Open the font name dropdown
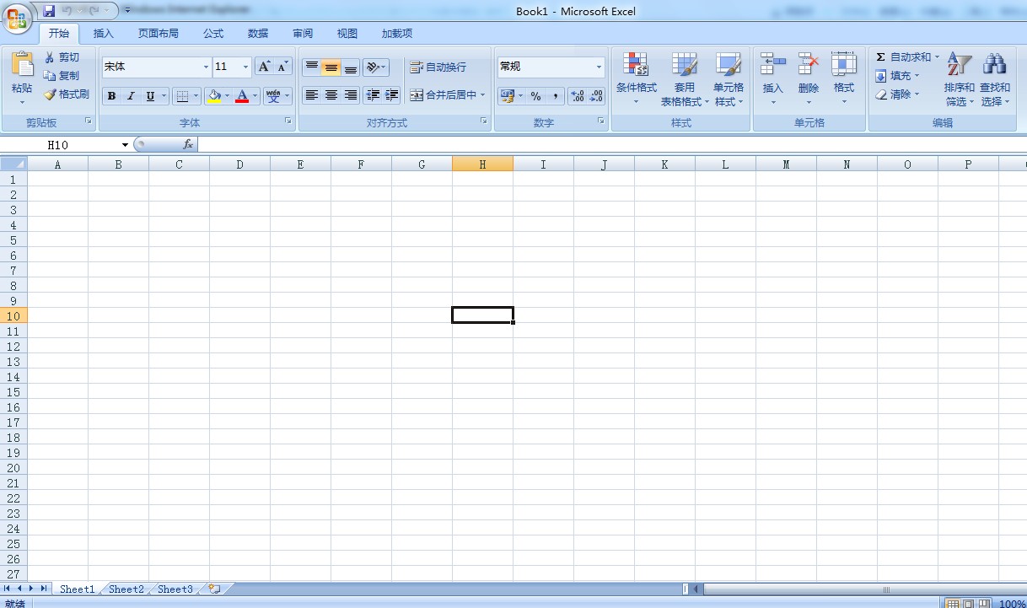This screenshot has height=608, width=1027. [x=206, y=67]
